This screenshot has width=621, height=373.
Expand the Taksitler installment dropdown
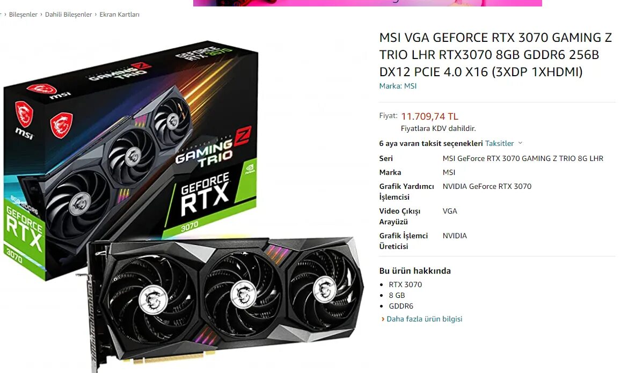click(x=499, y=143)
